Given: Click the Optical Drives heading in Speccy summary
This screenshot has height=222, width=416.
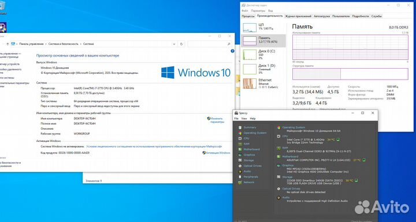Looking at the screenshot, I should pyautogui.click(x=291, y=189).
